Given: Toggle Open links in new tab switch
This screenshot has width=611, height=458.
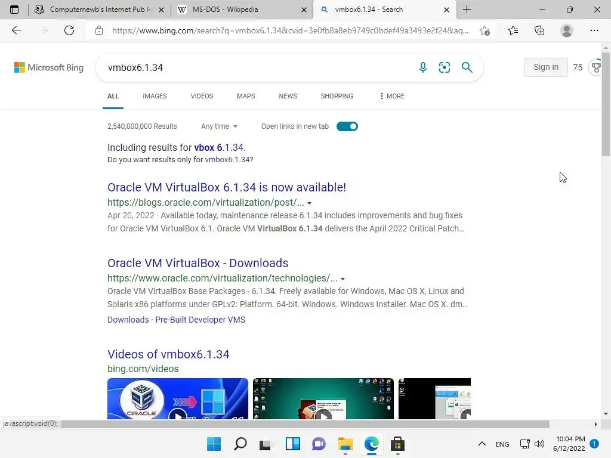Looking at the screenshot, I should point(347,126).
